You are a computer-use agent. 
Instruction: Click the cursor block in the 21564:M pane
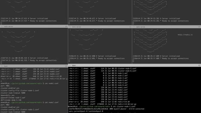click(x=133, y=61)
